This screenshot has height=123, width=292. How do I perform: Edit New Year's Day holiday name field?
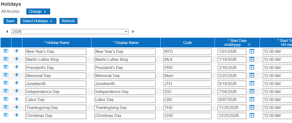(56, 52)
